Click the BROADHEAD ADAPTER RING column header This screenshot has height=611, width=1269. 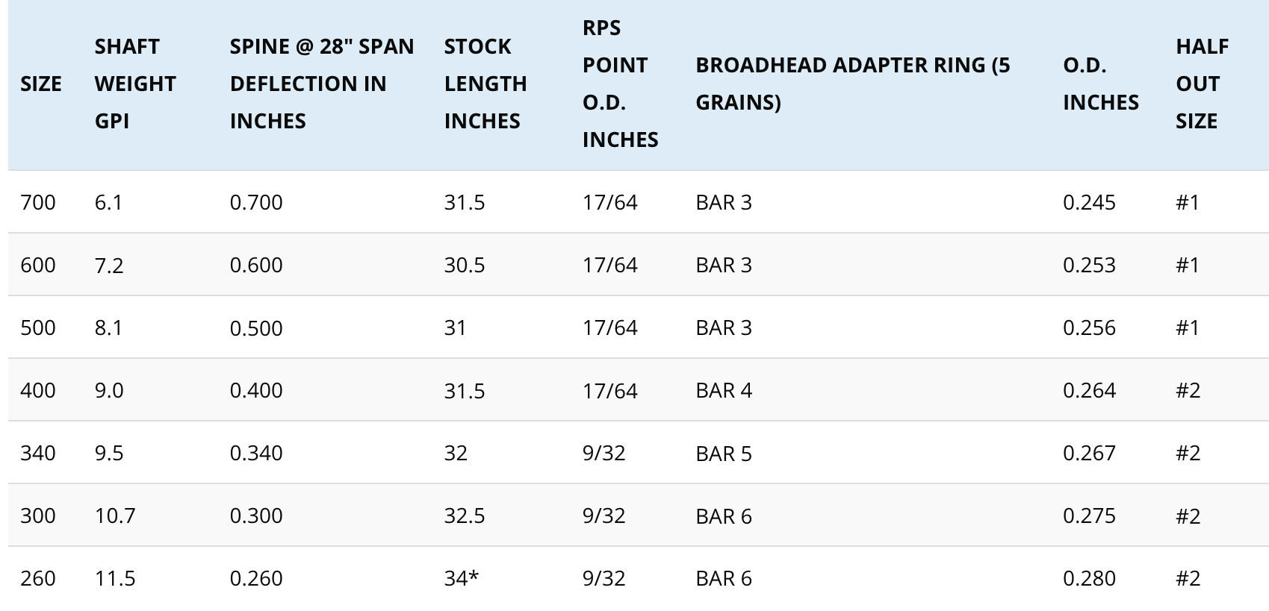[852, 84]
